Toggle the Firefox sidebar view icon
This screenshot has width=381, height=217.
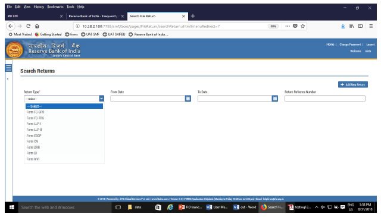tap(360, 26)
